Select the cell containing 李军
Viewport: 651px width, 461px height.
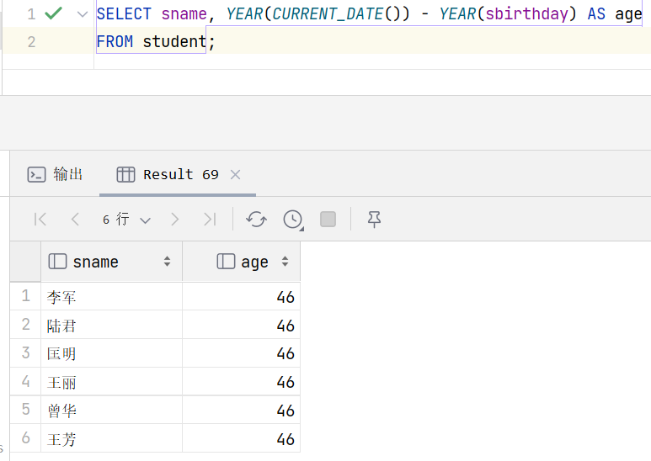click(x=112, y=296)
